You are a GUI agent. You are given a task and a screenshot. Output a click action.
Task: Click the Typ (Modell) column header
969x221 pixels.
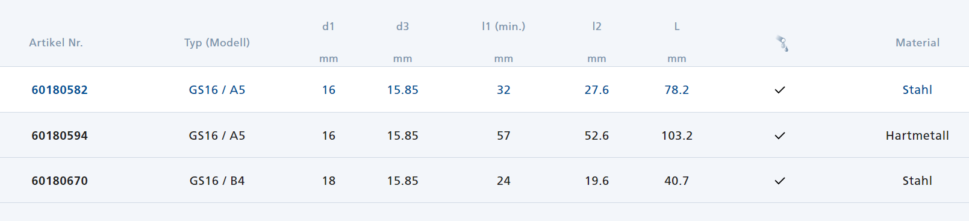point(217,43)
